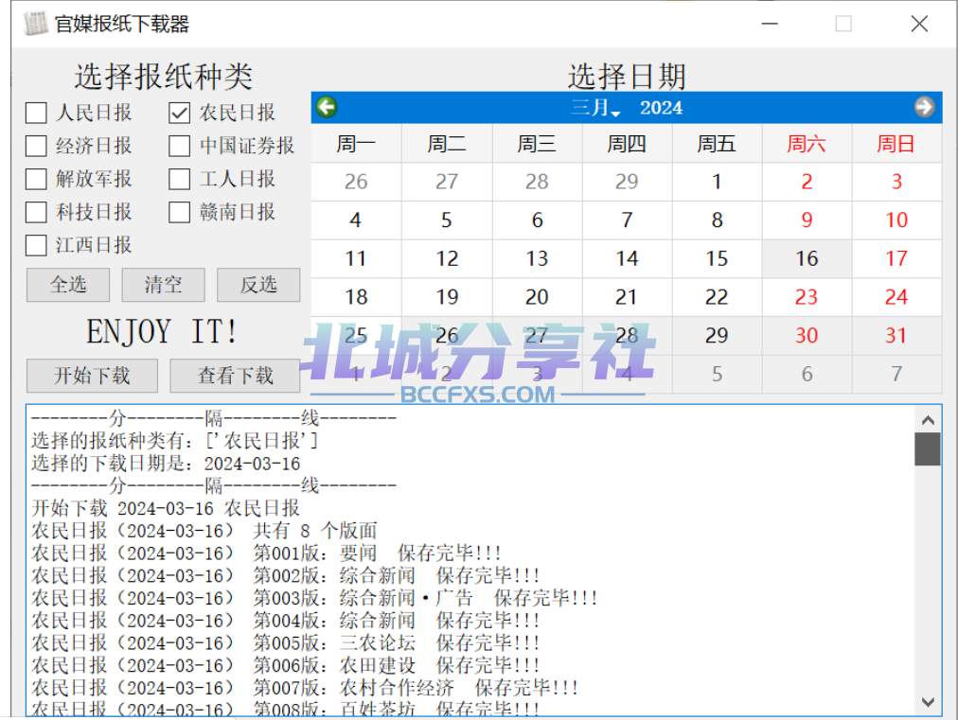
Task: Choose March 12 in calendar
Action: (x=447, y=258)
